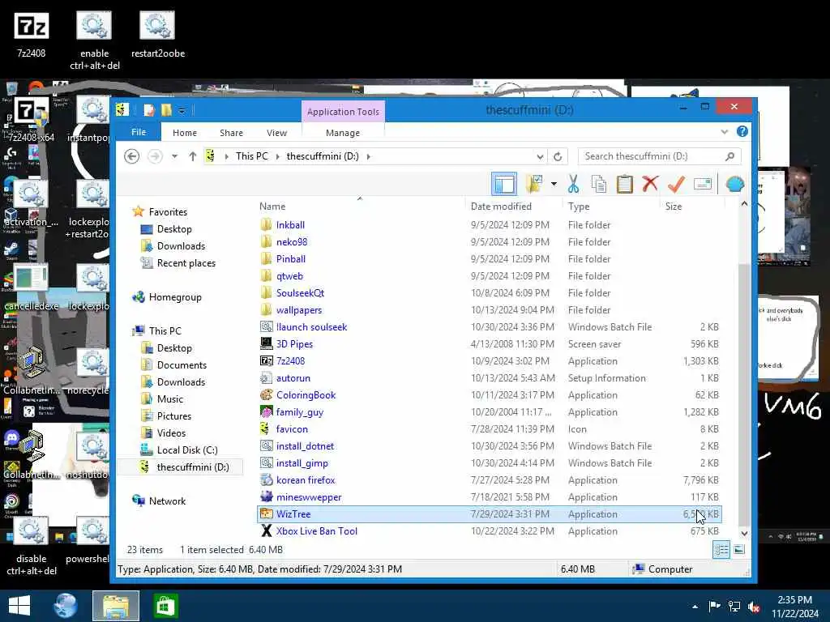Open the Help question mark icon
The width and height of the screenshot is (830, 622).
pos(742,131)
